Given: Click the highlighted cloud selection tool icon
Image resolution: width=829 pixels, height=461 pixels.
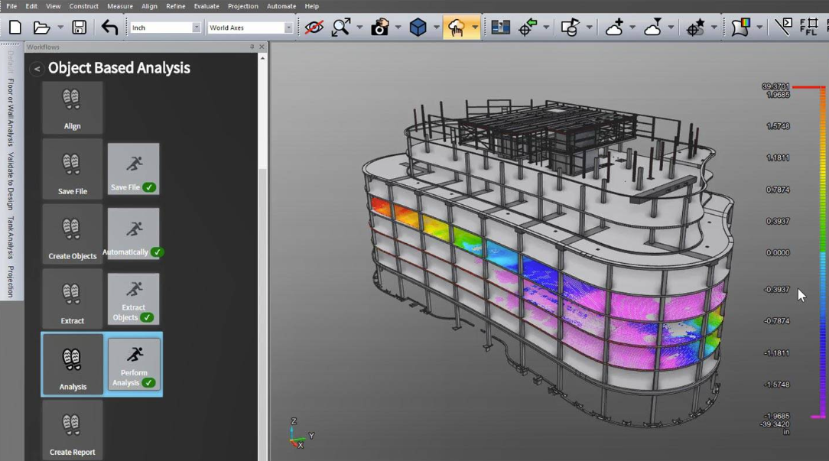Looking at the screenshot, I should coord(457,28).
